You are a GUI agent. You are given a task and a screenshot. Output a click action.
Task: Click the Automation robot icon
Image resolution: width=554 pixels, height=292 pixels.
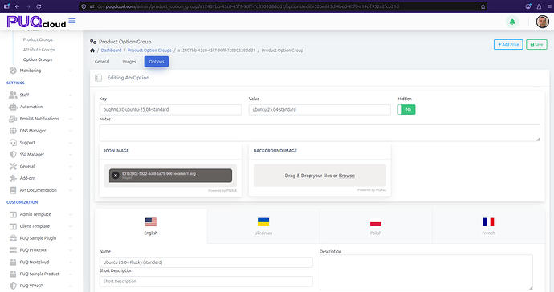13,107
